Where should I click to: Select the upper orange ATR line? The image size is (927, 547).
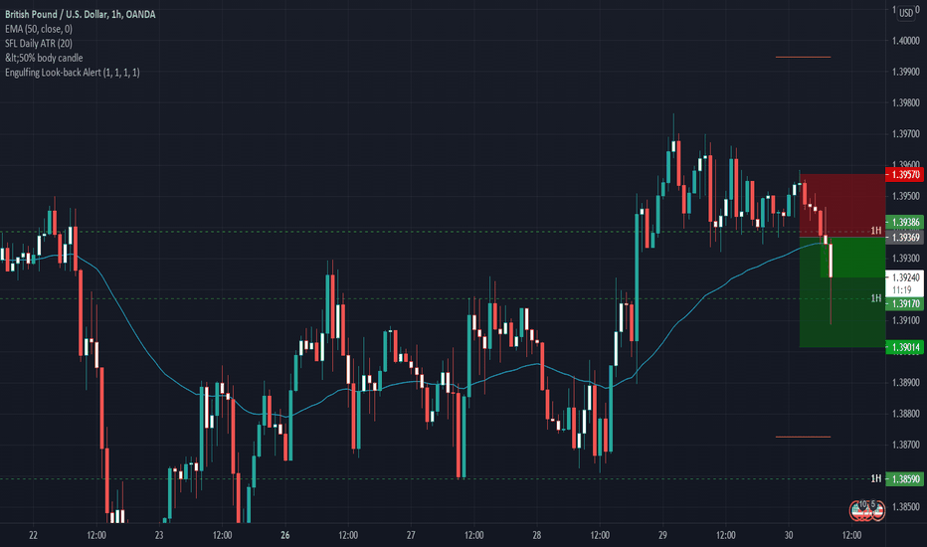[x=803, y=57]
